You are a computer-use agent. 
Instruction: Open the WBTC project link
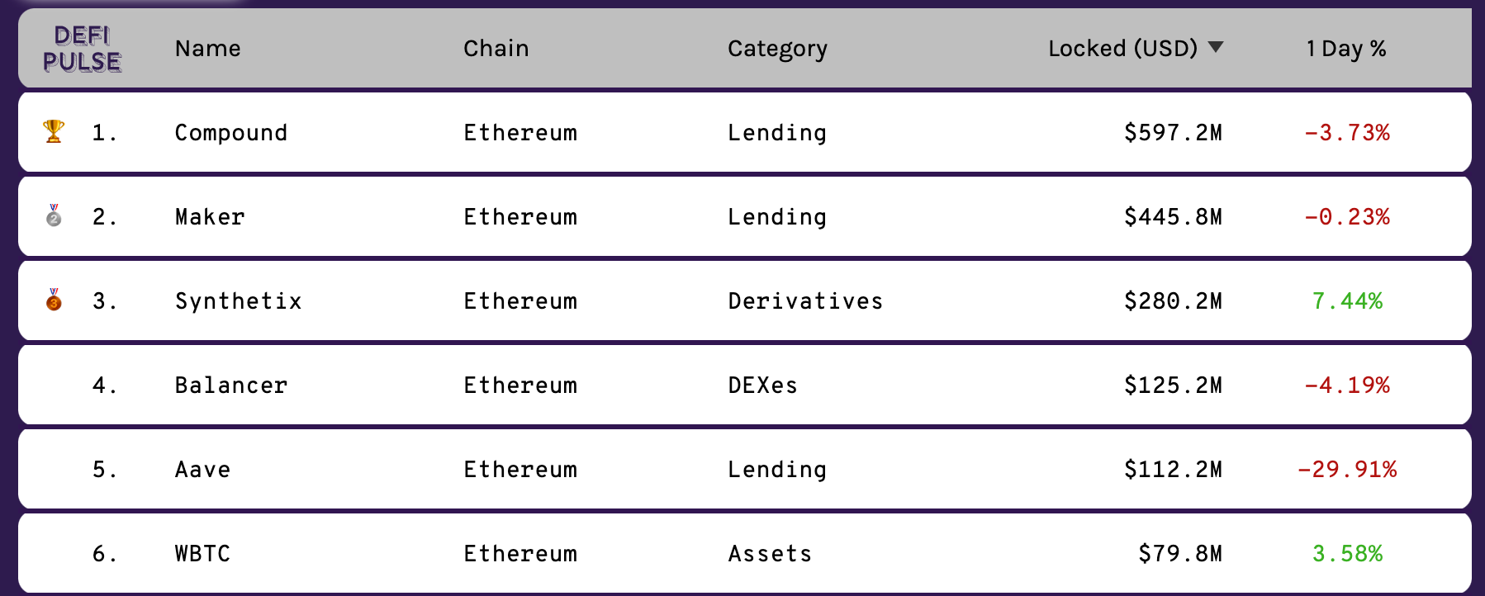(x=203, y=554)
